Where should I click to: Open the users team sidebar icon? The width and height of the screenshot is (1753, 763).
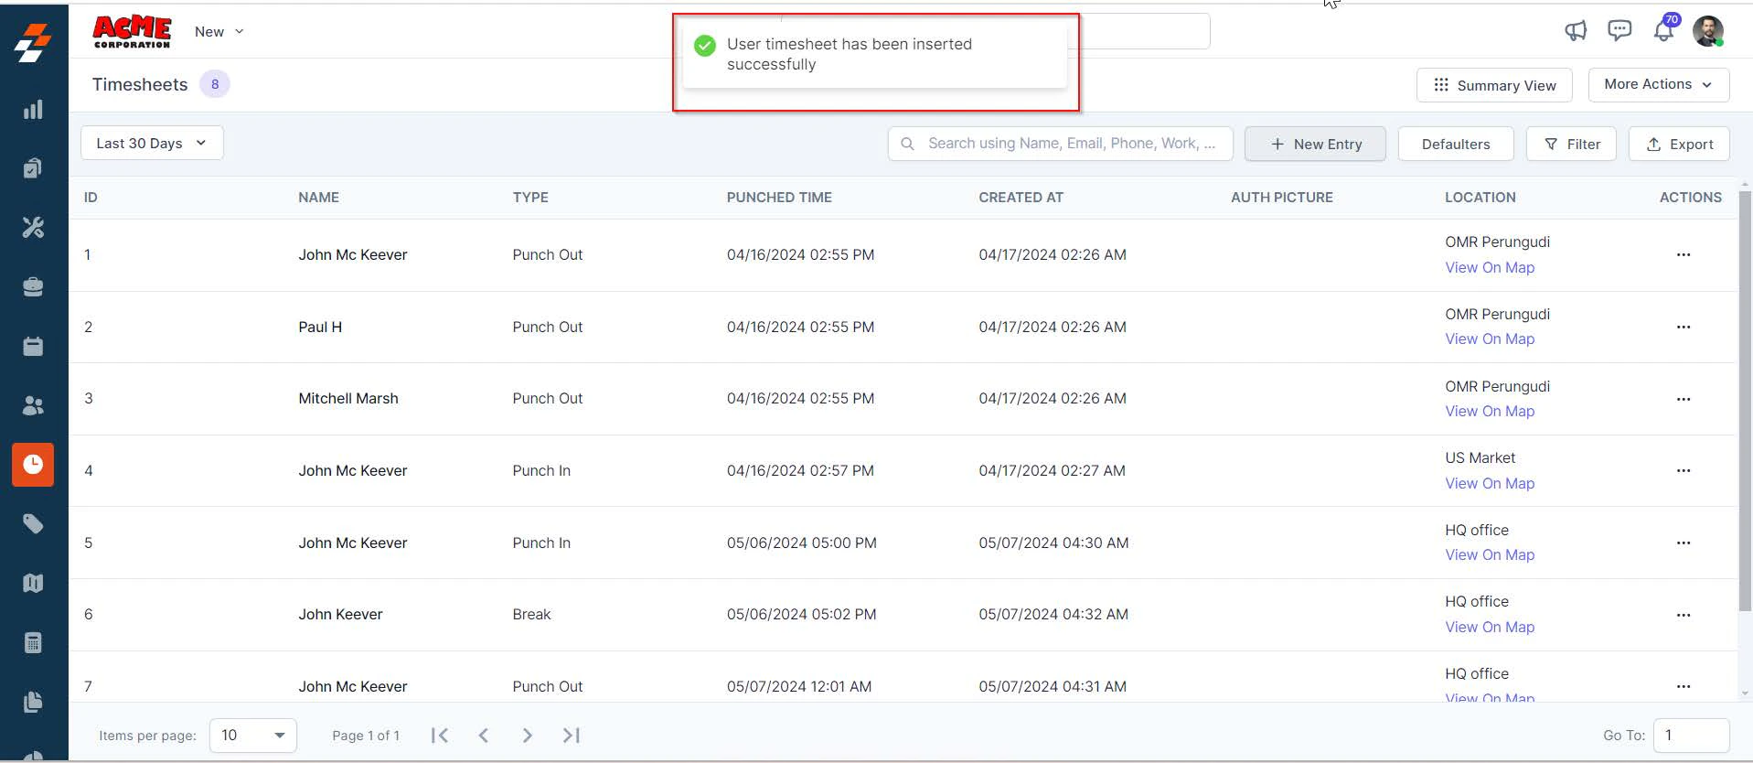33,405
